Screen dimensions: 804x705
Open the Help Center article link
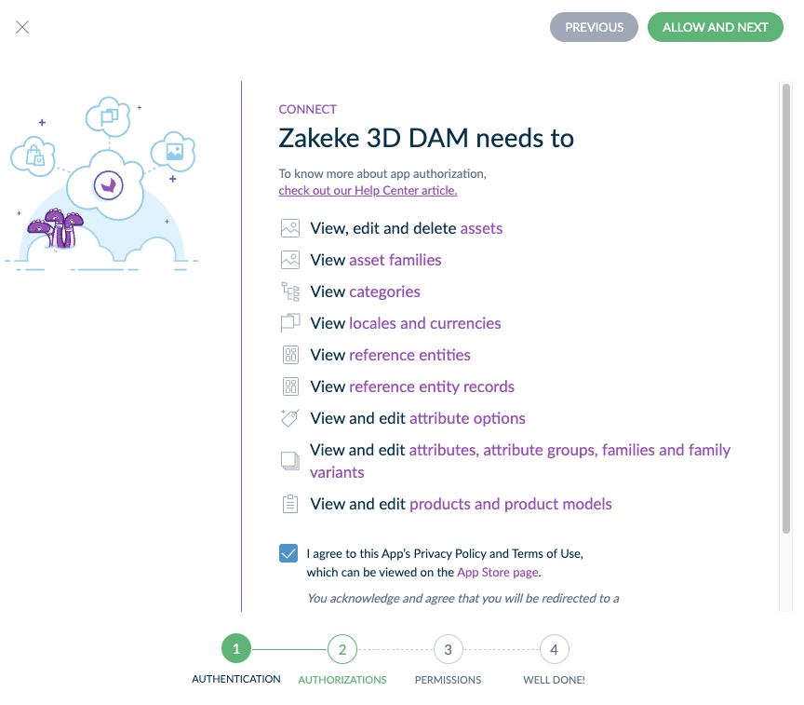tap(368, 190)
